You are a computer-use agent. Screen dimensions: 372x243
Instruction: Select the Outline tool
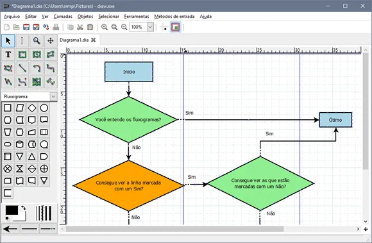pyautogui.click(x=51, y=82)
